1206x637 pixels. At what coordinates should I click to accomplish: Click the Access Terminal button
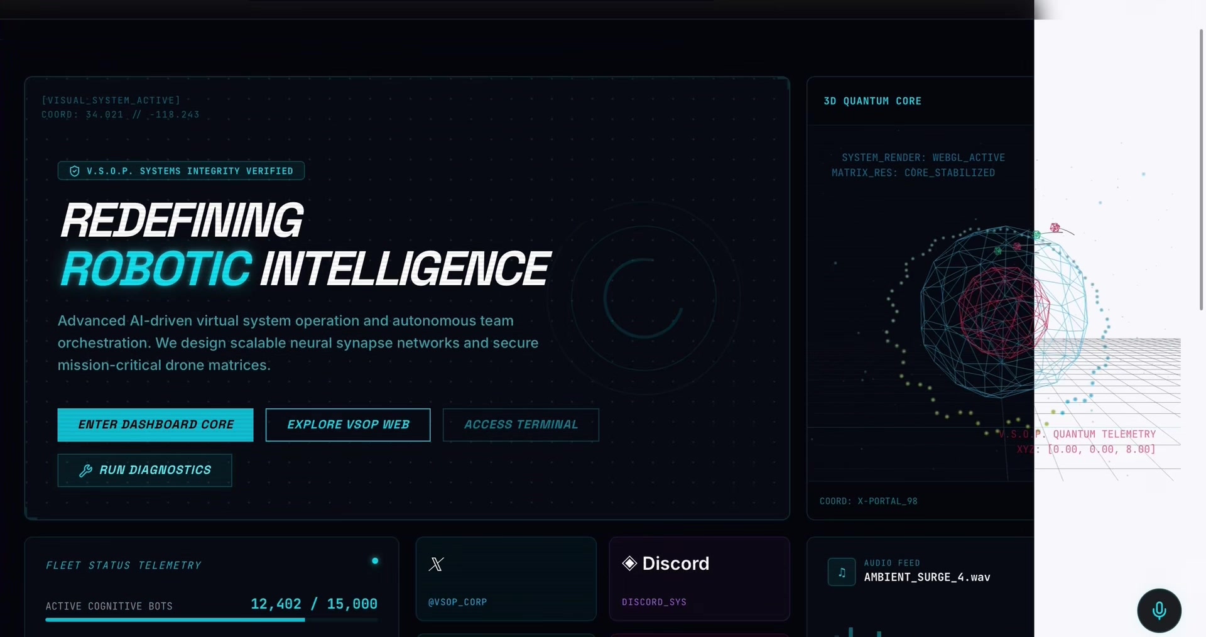[521, 425]
